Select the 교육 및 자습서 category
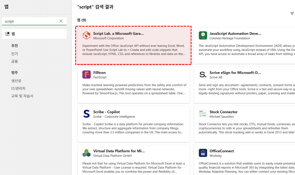This screenshot has height=175, width=295. [22, 96]
